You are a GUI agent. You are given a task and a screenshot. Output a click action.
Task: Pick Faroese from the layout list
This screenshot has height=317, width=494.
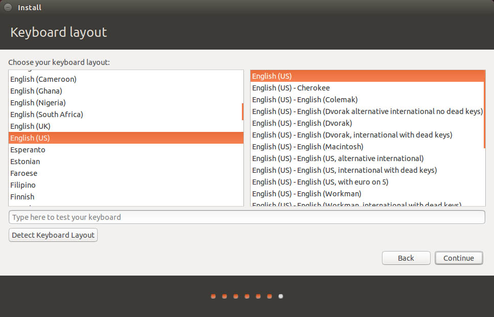tap(126, 173)
